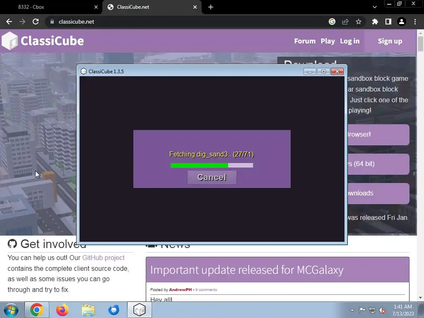Click the ClassiCube cube logo
Viewport: 424px width, 318px height.
pyautogui.click(x=10, y=41)
